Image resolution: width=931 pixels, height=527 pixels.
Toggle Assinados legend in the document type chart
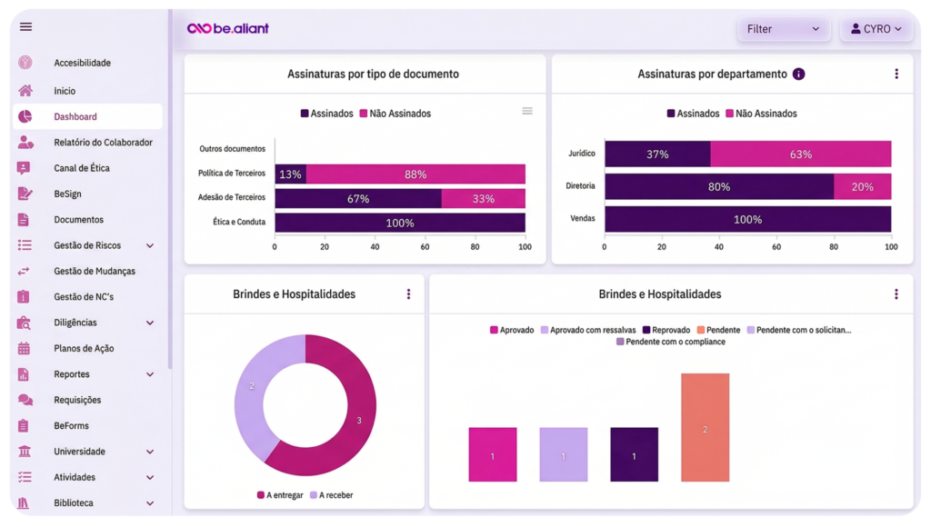tap(326, 114)
